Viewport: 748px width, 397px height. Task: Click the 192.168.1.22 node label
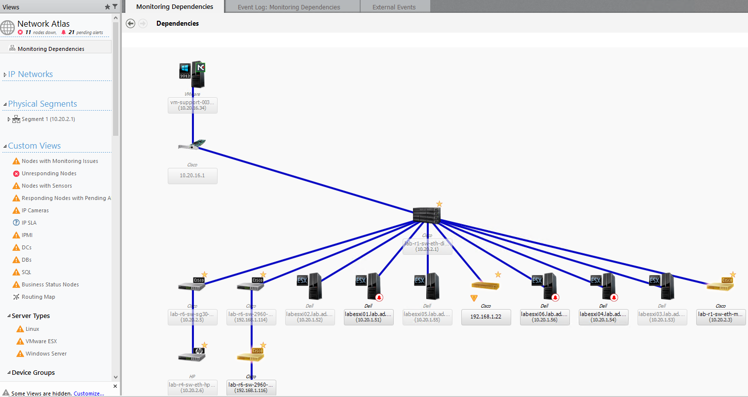pos(486,317)
